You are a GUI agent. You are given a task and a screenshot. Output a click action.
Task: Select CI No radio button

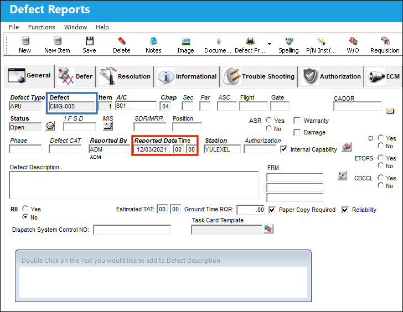[381, 145]
